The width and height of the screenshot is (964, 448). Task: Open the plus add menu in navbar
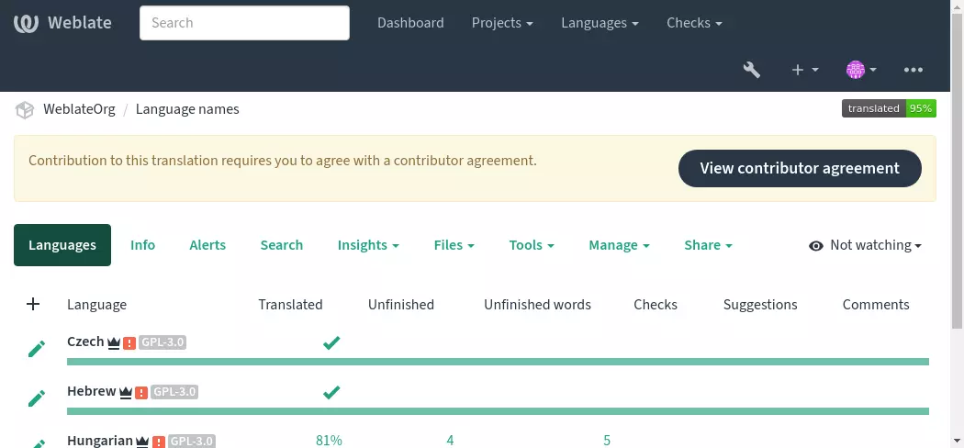[805, 70]
